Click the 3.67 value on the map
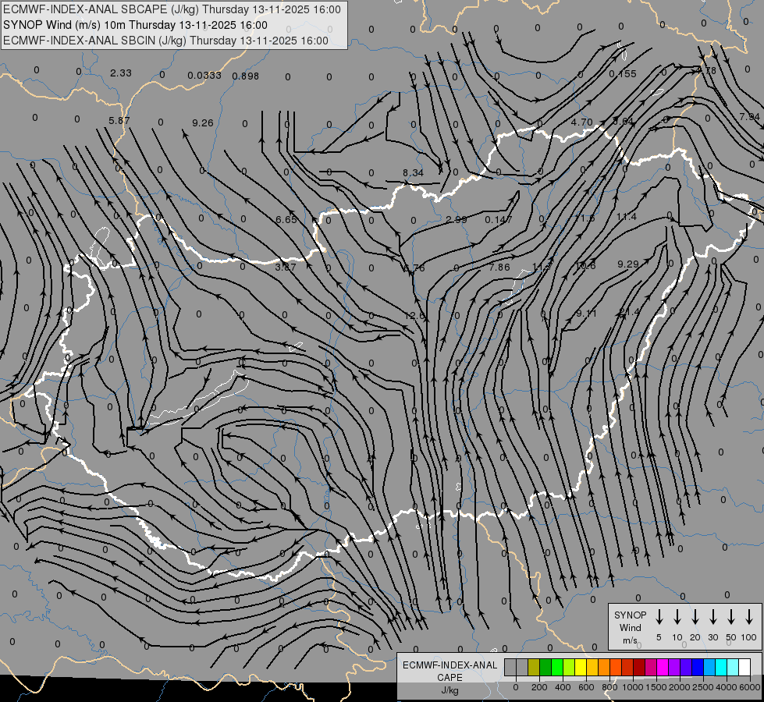Viewport: 764px width, 702px height. pos(286,267)
